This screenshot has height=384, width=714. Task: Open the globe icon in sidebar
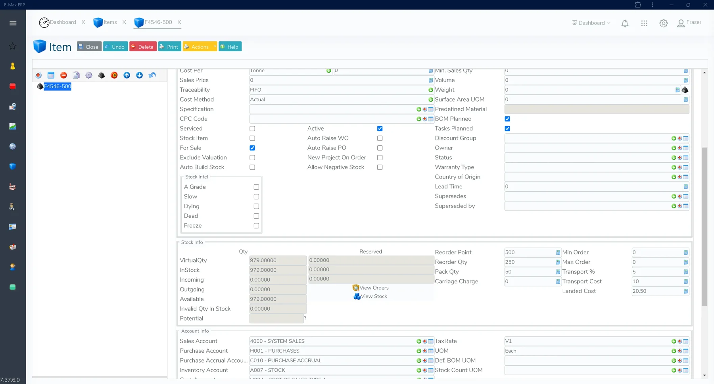tap(13, 146)
